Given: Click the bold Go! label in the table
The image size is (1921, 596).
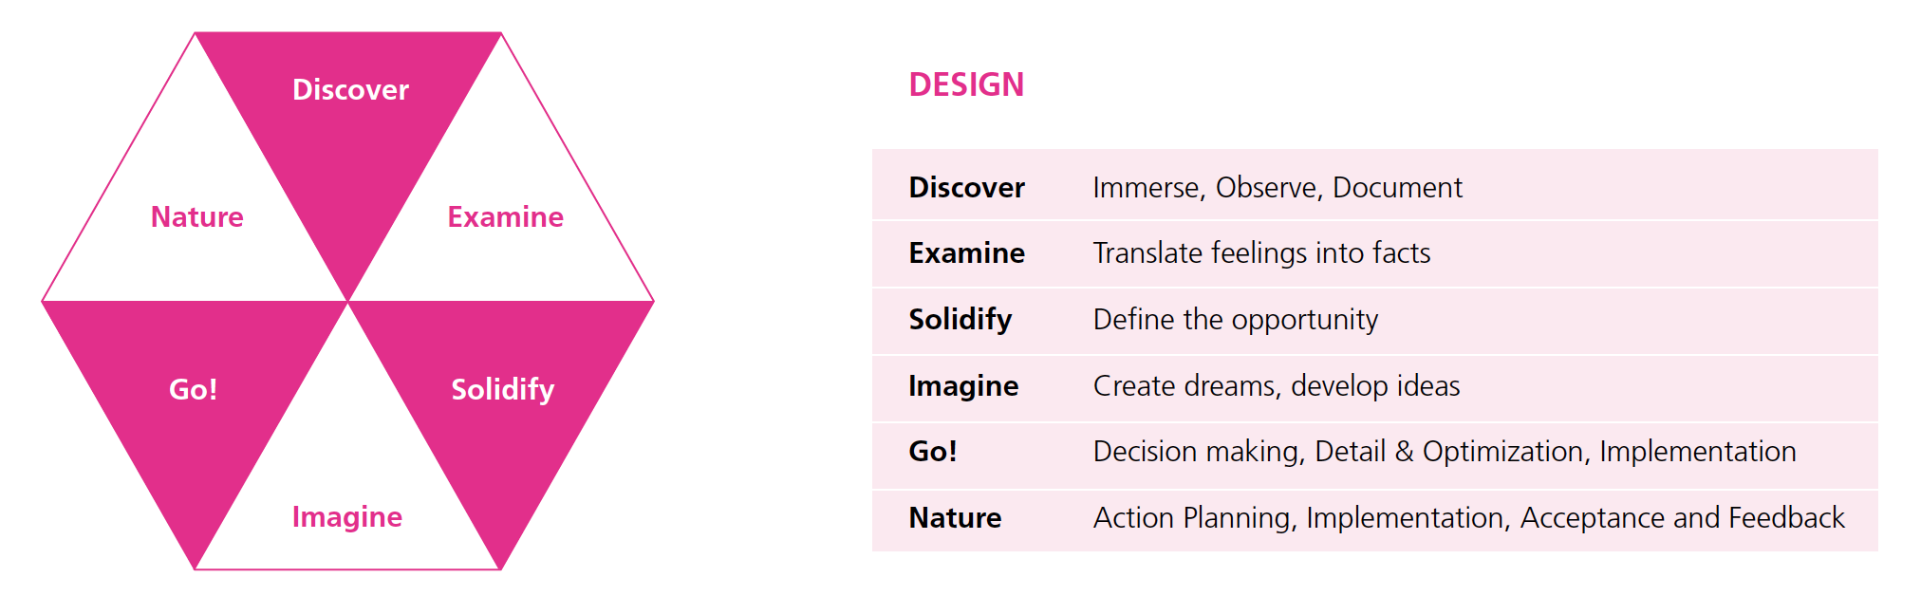Looking at the screenshot, I should (x=932, y=452).
